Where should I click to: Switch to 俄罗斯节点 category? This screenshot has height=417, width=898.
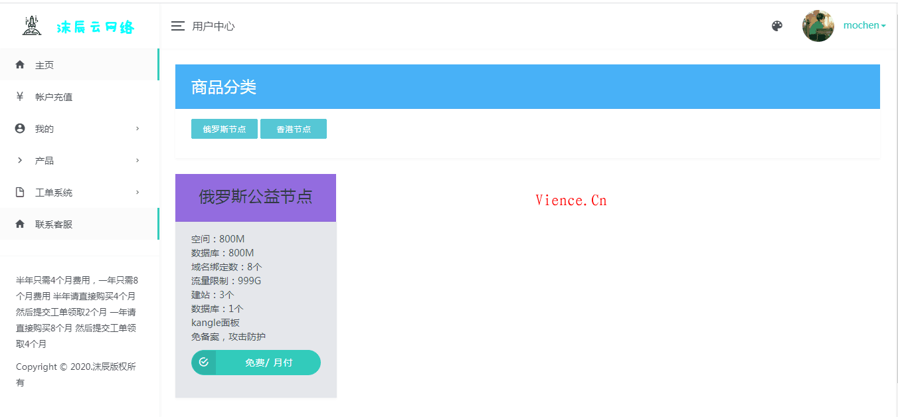click(224, 129)
